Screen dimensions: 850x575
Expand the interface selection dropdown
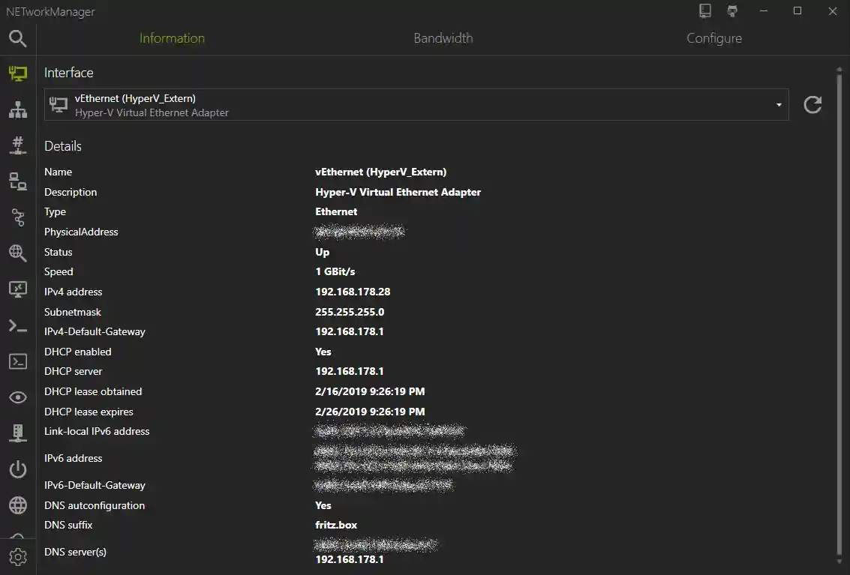click(778, 104)
